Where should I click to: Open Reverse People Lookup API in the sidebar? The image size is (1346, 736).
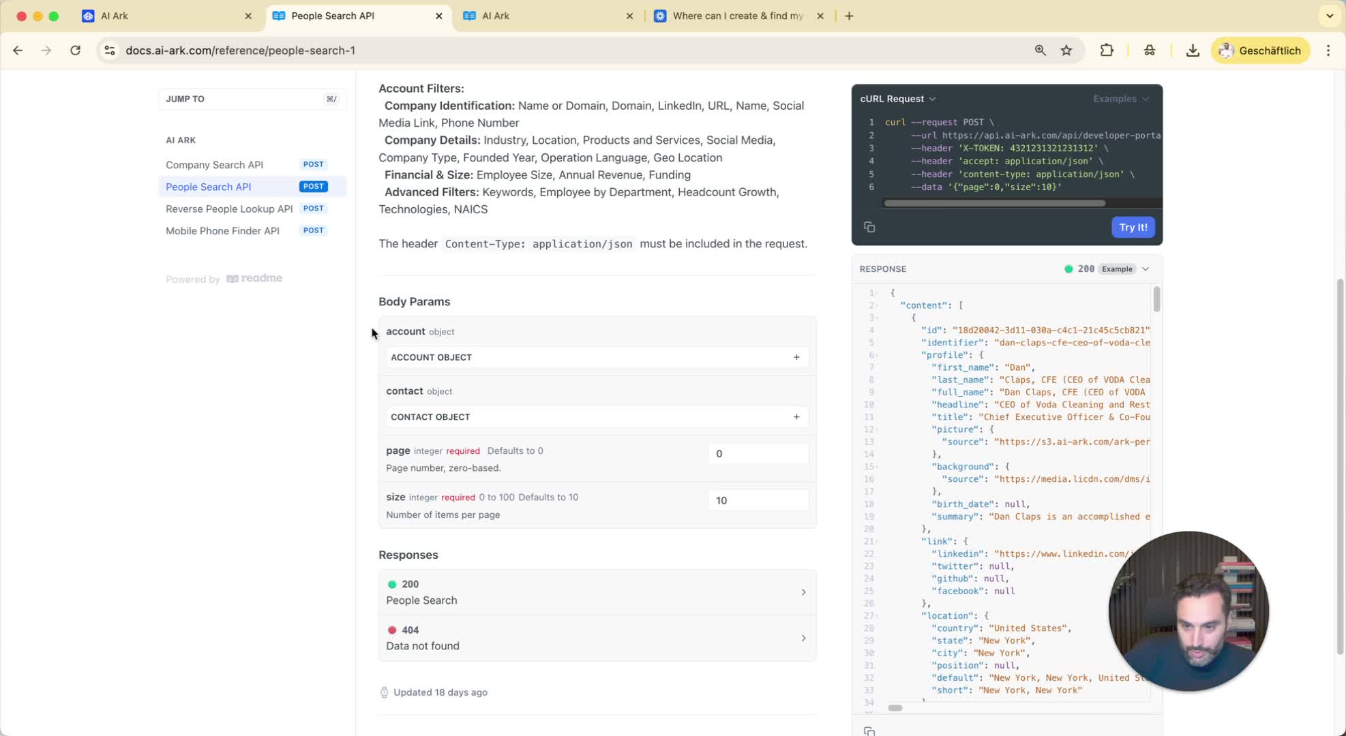pyautogui.click(x=228, y=209)
